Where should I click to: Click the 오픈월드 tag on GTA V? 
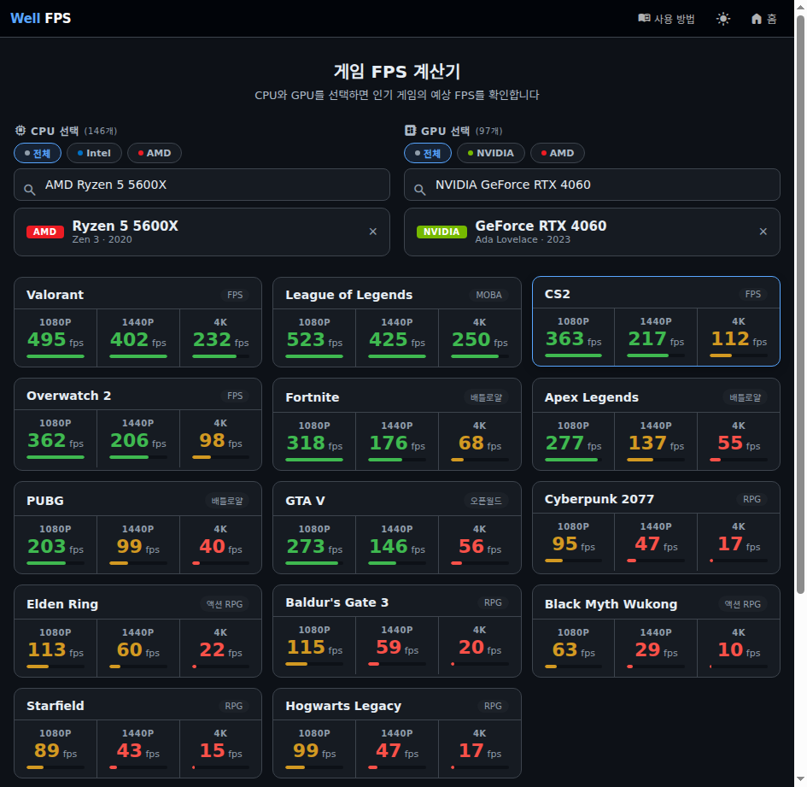pyautogui.click(x=486, y=501)
